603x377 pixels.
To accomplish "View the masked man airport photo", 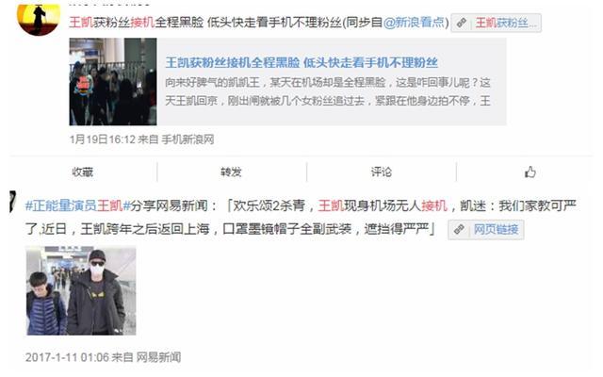I will click(81, 291).
